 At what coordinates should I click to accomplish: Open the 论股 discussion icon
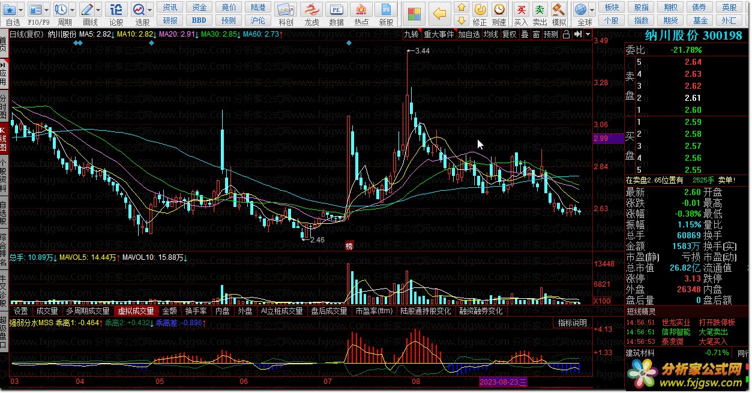pos(116,9)
